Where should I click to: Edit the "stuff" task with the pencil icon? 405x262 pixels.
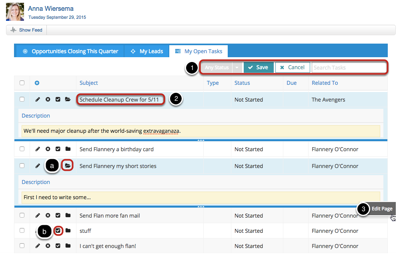(x=38, y=231)
